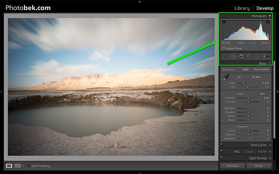Select B & W tab in panel header

(x=262, y=152)
